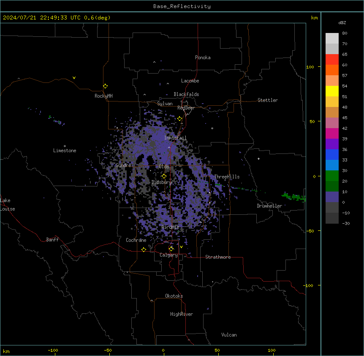Click the yellow diamond marker between Olds and Didsbury
This screenshot has width=364, height=356.
point(164,176)
